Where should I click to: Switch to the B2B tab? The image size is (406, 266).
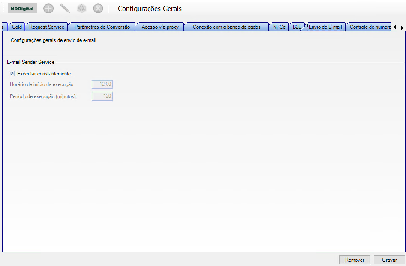297,27
